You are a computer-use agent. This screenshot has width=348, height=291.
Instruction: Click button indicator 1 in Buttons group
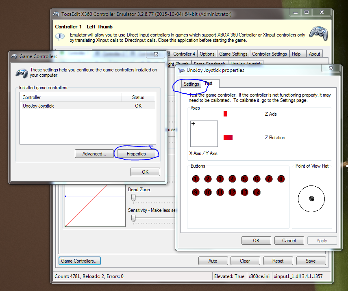point(196,179)
